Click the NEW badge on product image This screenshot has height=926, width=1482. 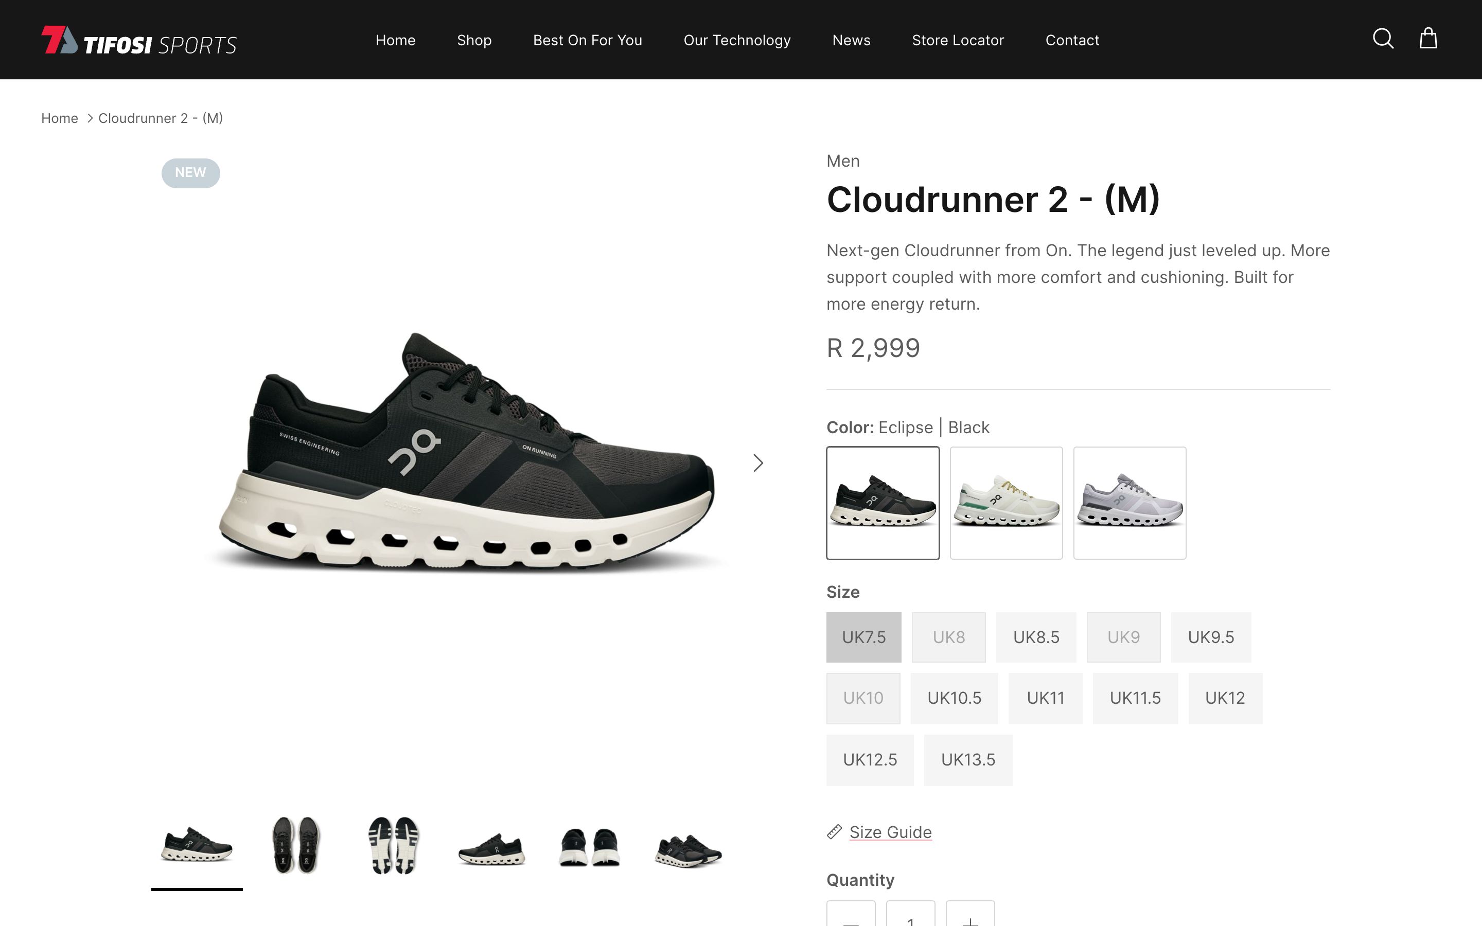coord(190,173)
